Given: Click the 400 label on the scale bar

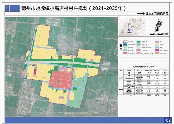Looking at the screenshot, I should 166,33.
